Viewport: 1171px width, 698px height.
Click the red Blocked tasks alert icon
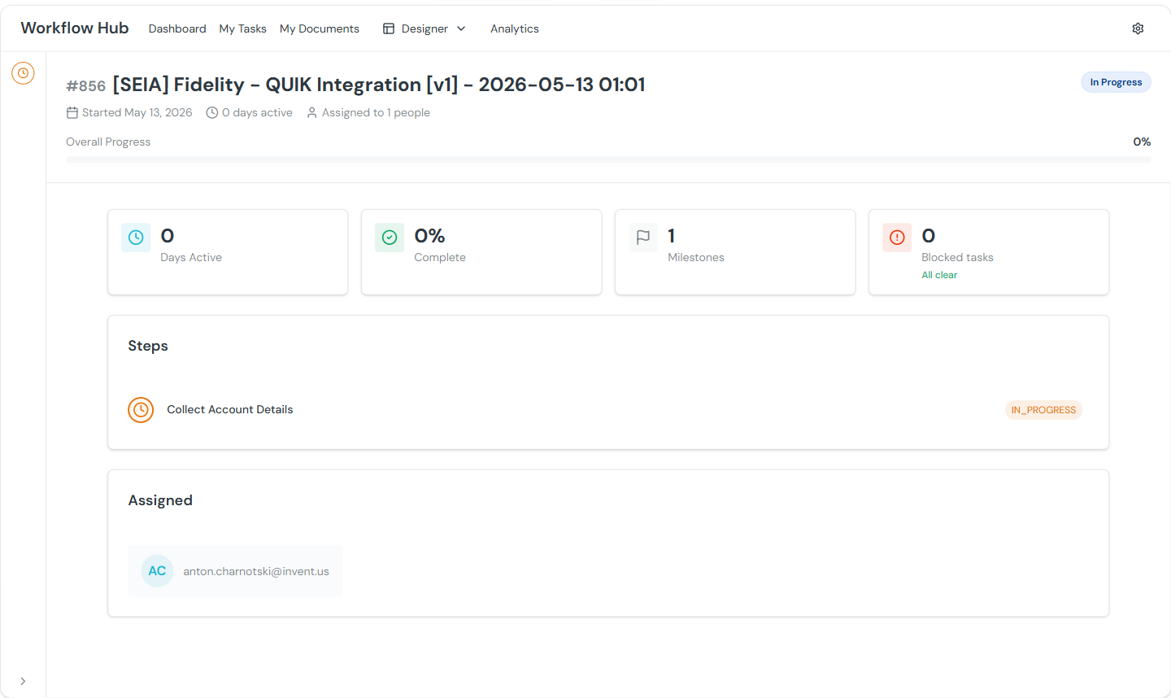[x=897, y=238]
